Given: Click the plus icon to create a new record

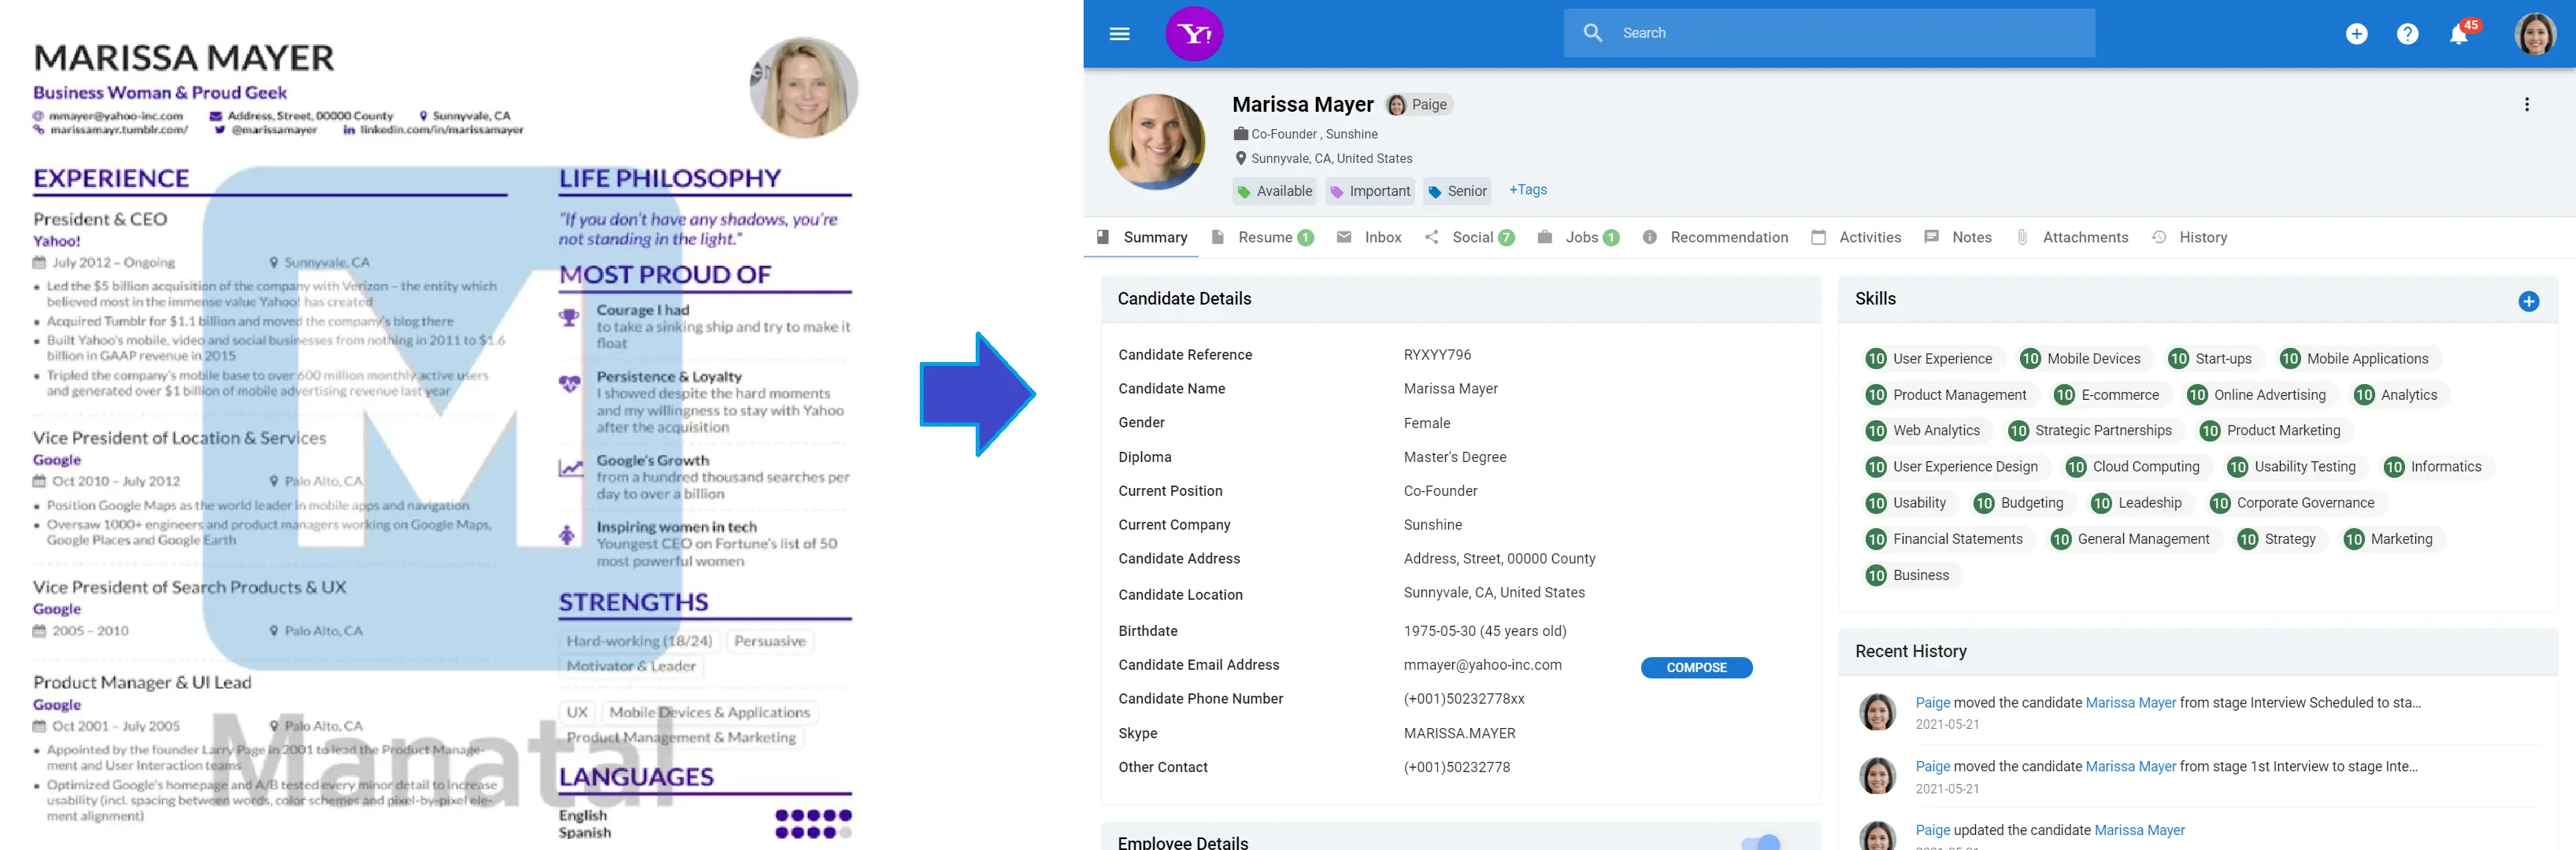Looking at the screenshot, I should point(2357,33).
